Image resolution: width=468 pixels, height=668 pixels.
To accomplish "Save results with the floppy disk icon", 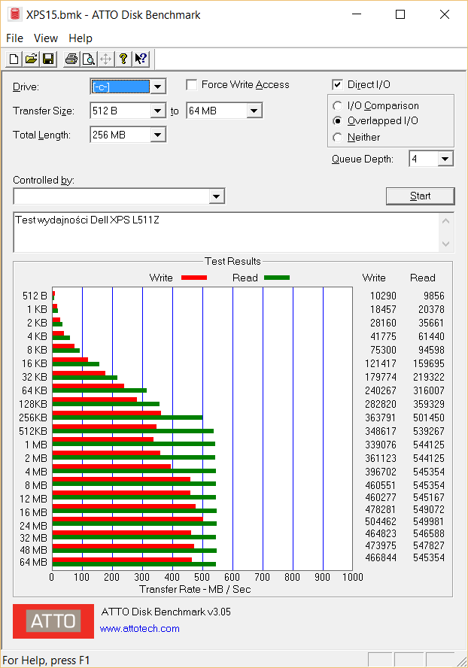I will (x=49, y=59).
